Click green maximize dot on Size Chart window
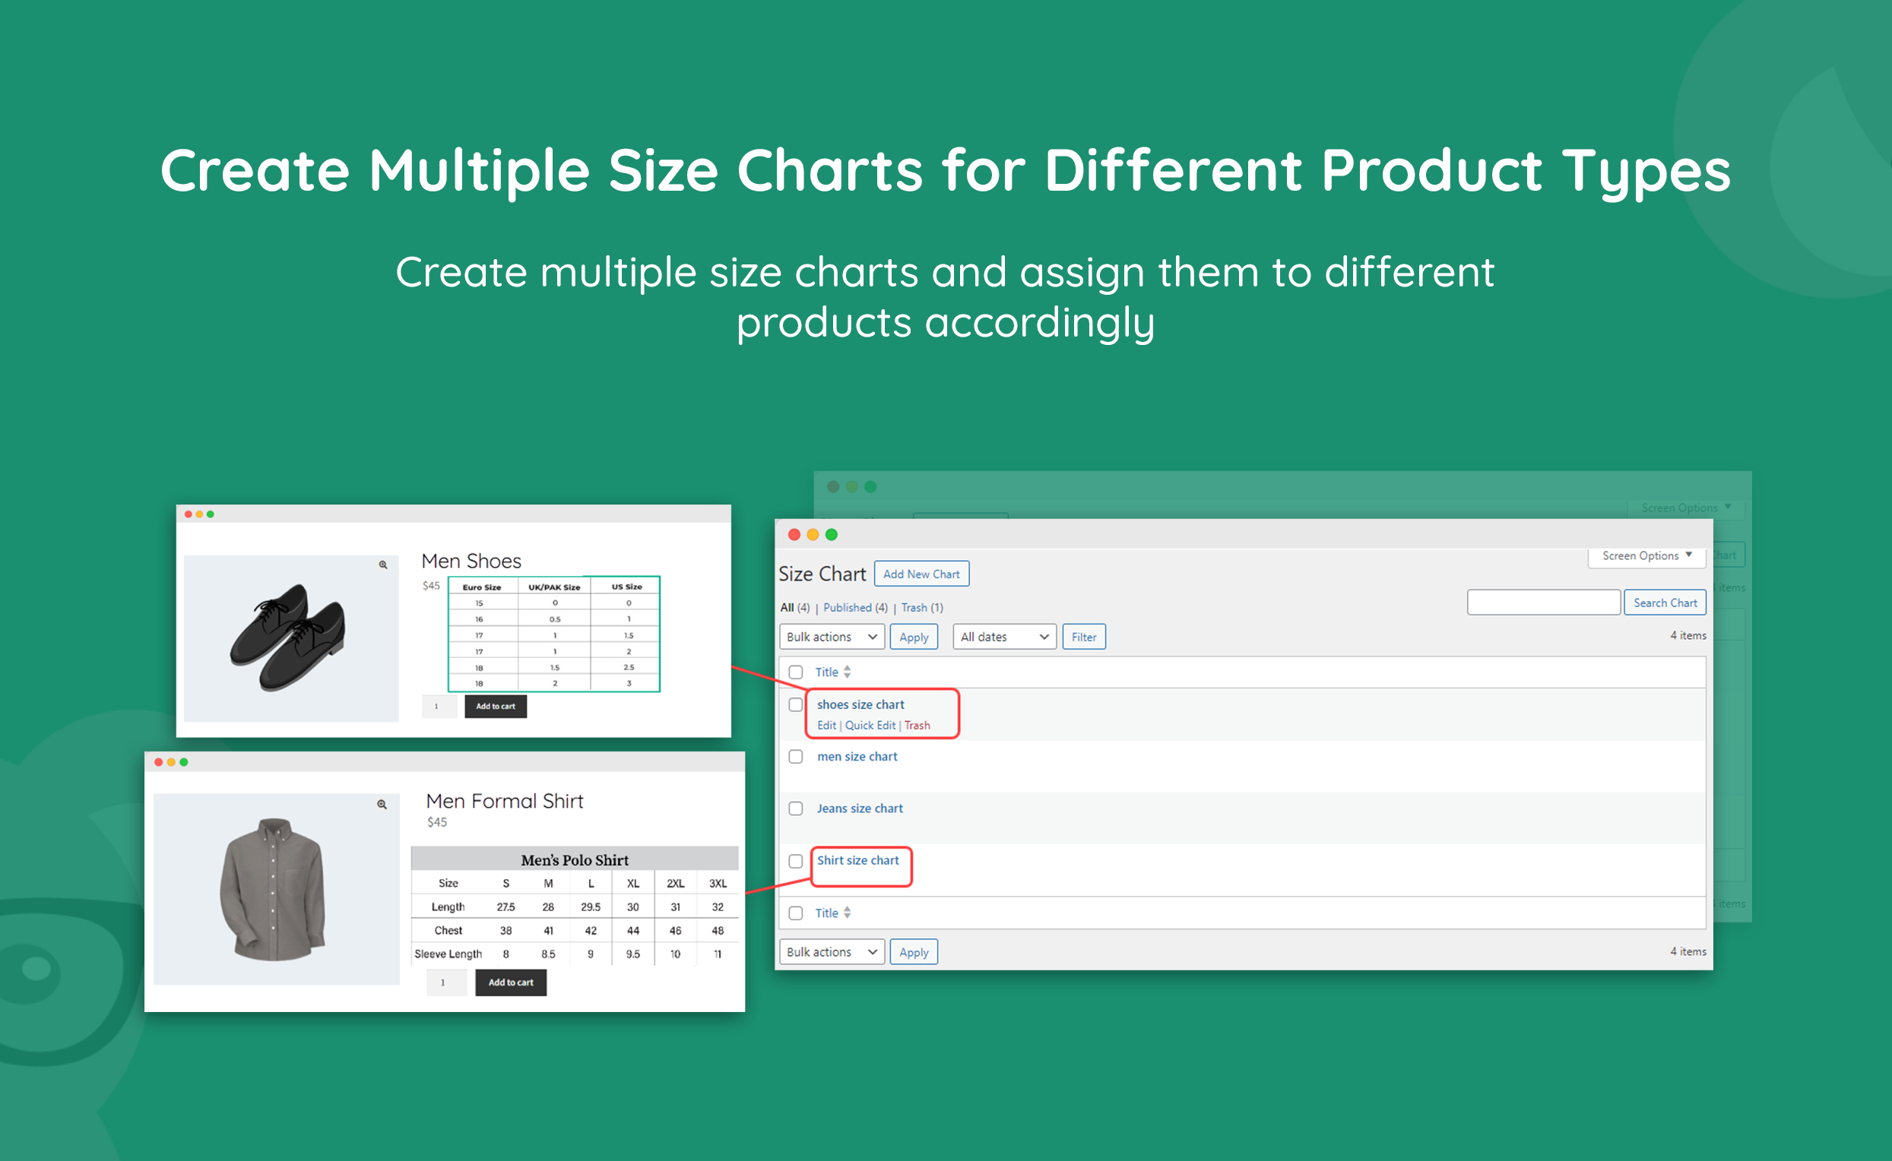The image size is (1892, 1161). click(831, 534)
